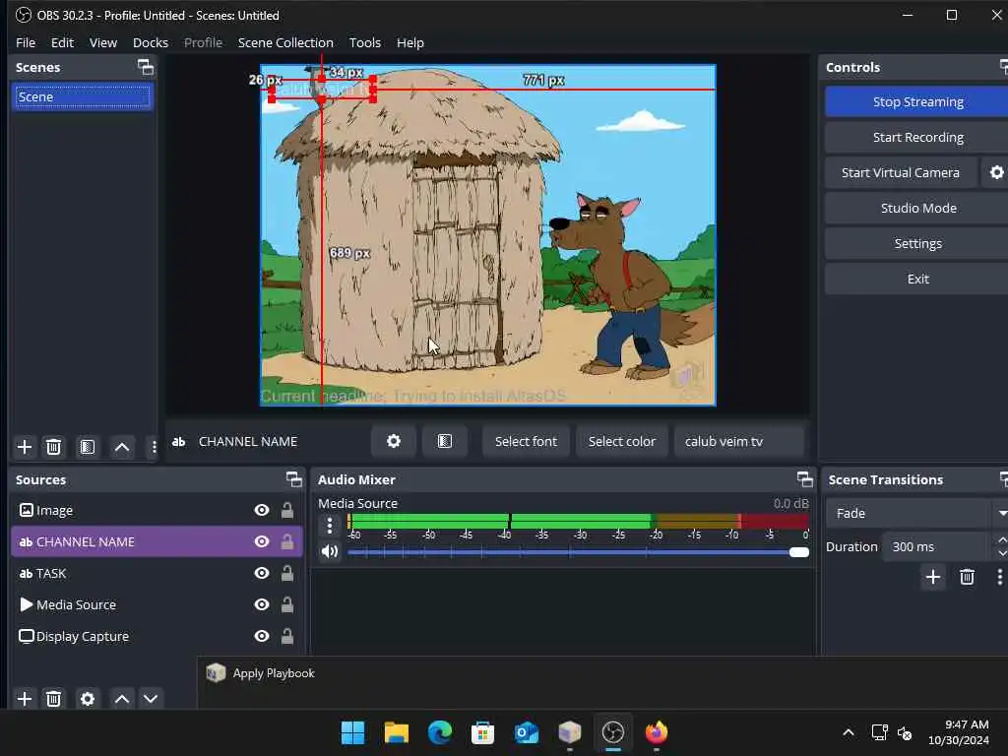Open File Explorer from taskbar
Image resolution: width=1008 pixels, height=756 pixels.
397,732
